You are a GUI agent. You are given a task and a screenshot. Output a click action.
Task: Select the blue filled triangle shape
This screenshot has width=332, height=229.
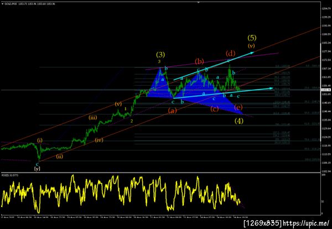[x=195, y=91]
